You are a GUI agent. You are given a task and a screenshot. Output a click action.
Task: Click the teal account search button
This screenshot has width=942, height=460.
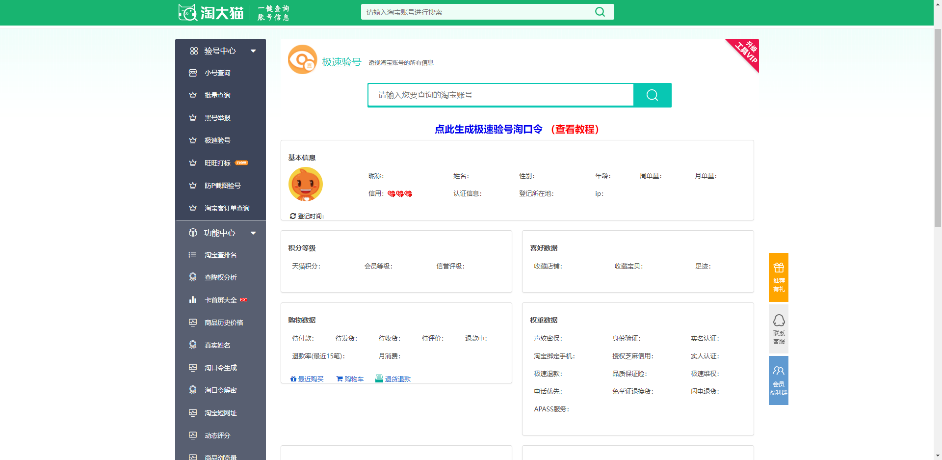point(653,95)
